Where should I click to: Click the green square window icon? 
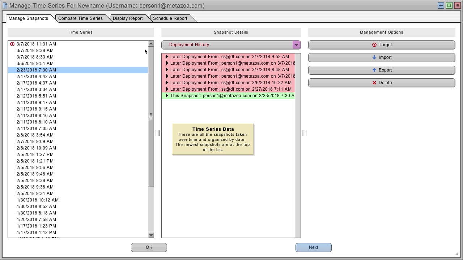pos(449,5)
